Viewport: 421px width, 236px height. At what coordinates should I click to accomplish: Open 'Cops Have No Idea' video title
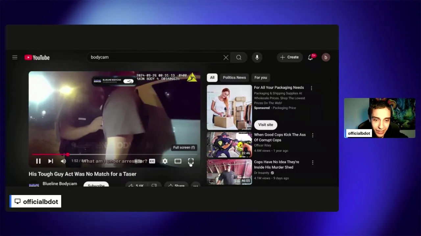click(x=277, y=165)
